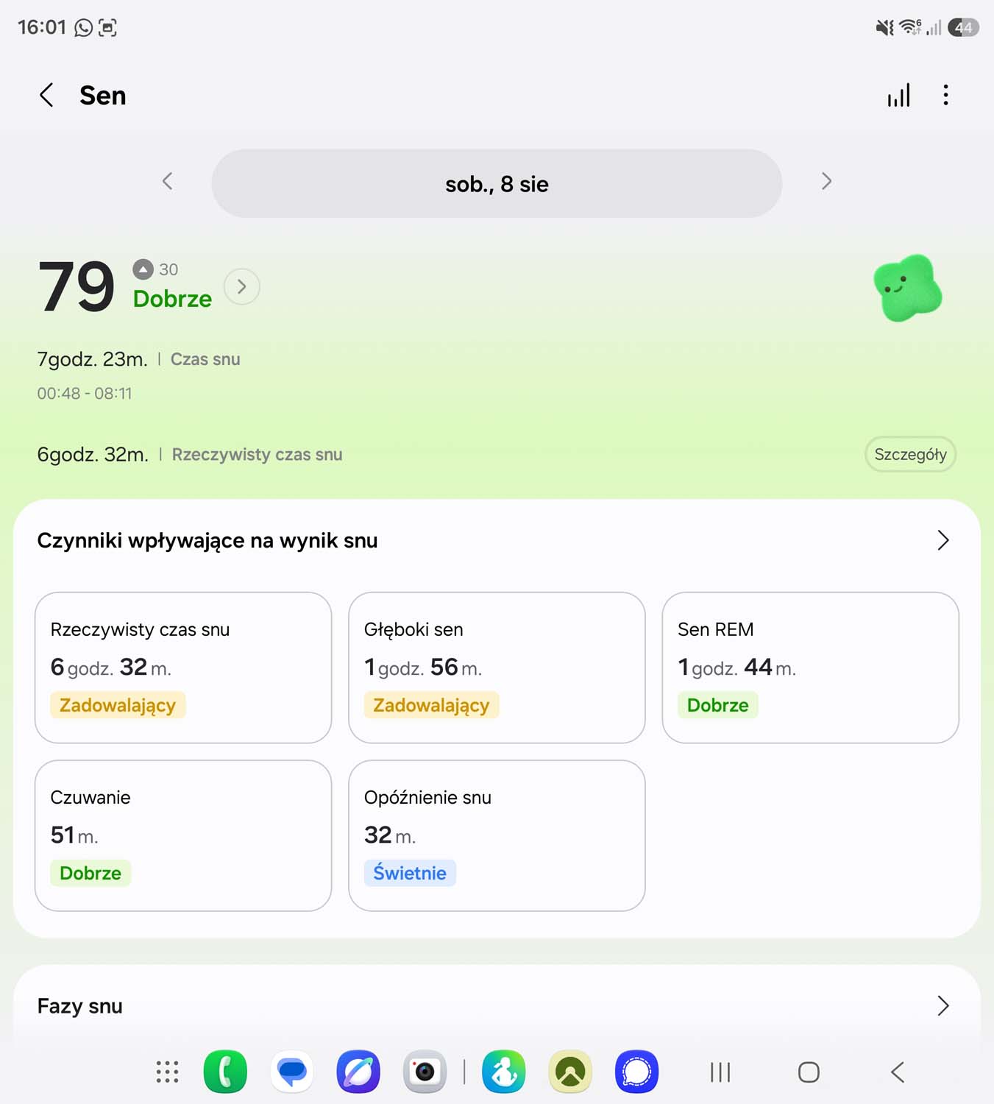Screen dimensions: 994x1104
Task: Open the all apps grid
Action: point(167,1072)
